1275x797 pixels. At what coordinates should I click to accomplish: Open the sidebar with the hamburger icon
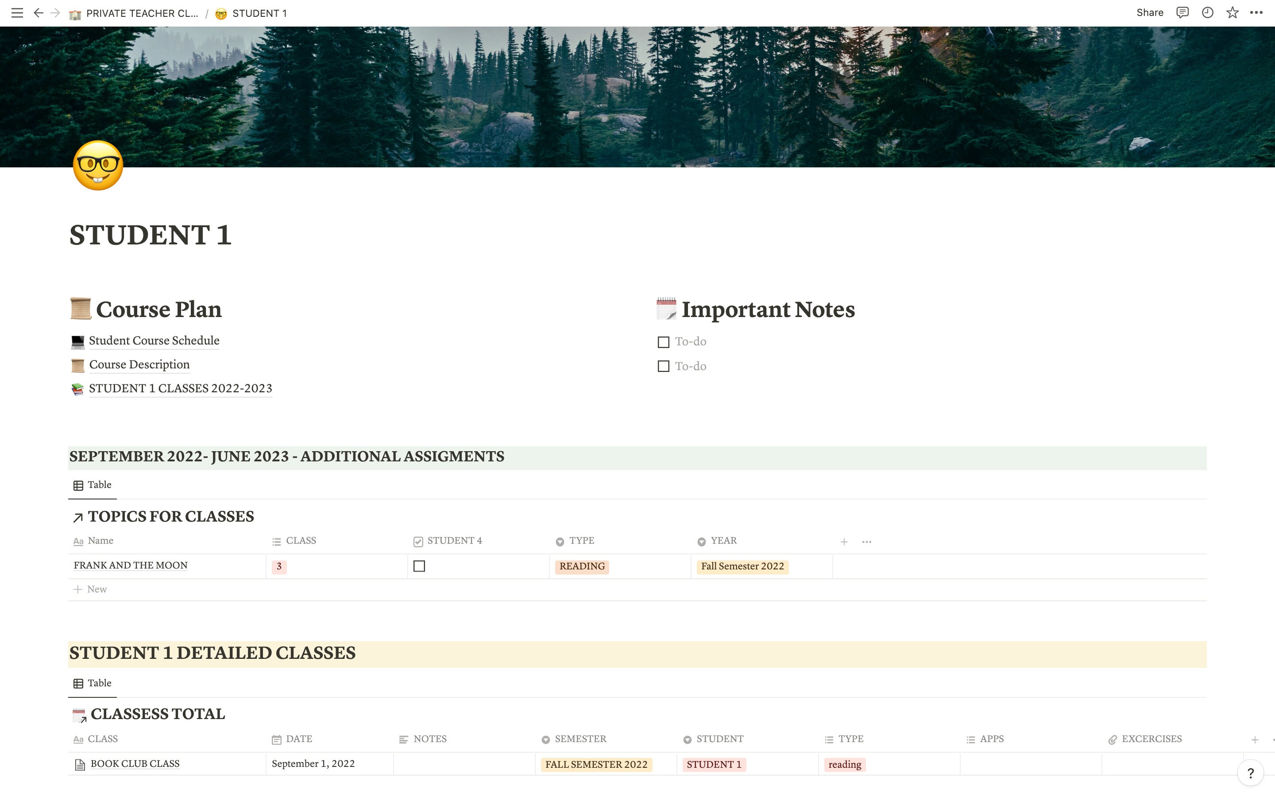17,13
